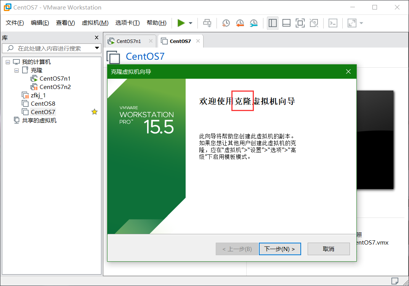Click the "欢迎使用克隆虚拟机向导" heading in the wizard

247,101
